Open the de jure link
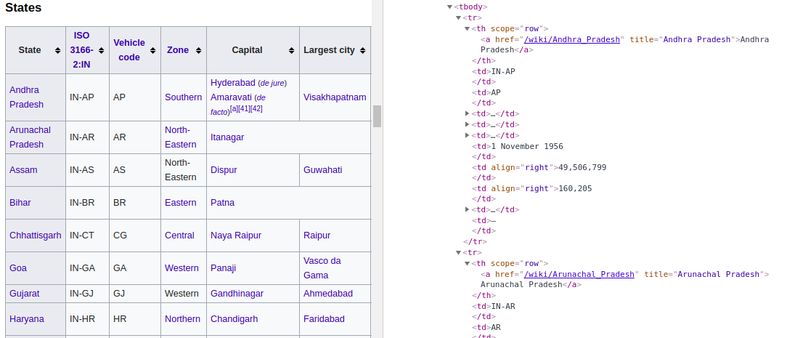Viewport: 787px width, 338px height. (272, 83)
